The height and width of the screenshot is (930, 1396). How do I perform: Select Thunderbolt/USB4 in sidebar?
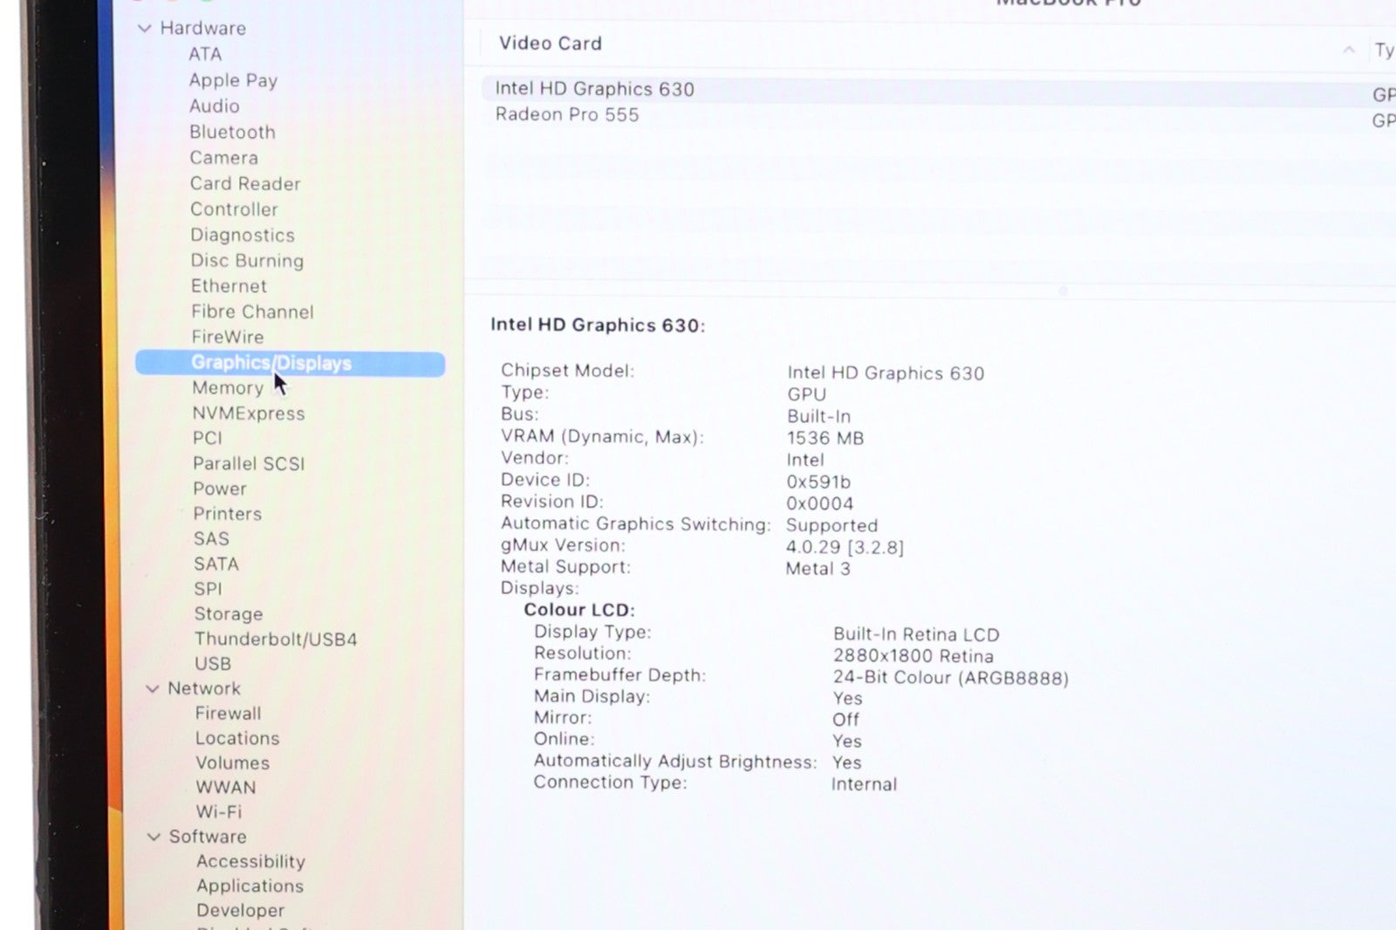276,639
